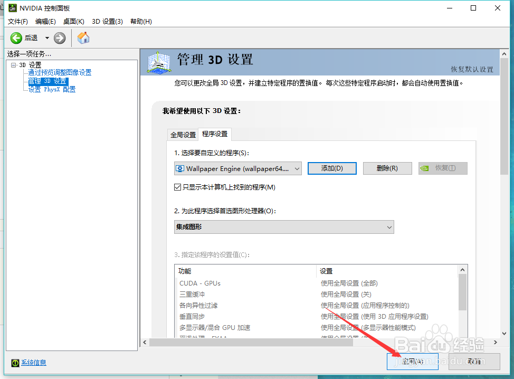Collapse the 3D 设置 tree node

[13, 65]
